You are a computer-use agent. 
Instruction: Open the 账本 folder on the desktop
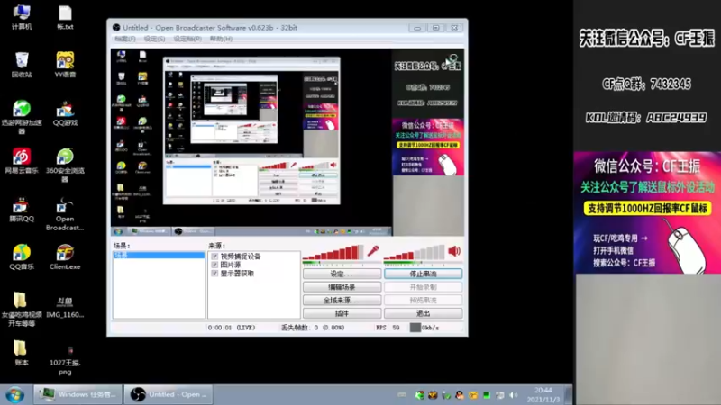[22, 353]
